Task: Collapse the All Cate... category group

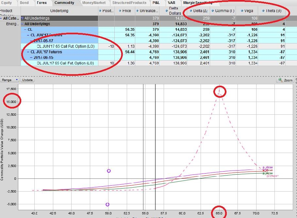Action: click(x=1, y=18)
